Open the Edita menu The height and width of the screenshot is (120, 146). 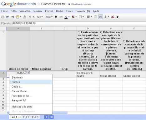coord(13,11)
